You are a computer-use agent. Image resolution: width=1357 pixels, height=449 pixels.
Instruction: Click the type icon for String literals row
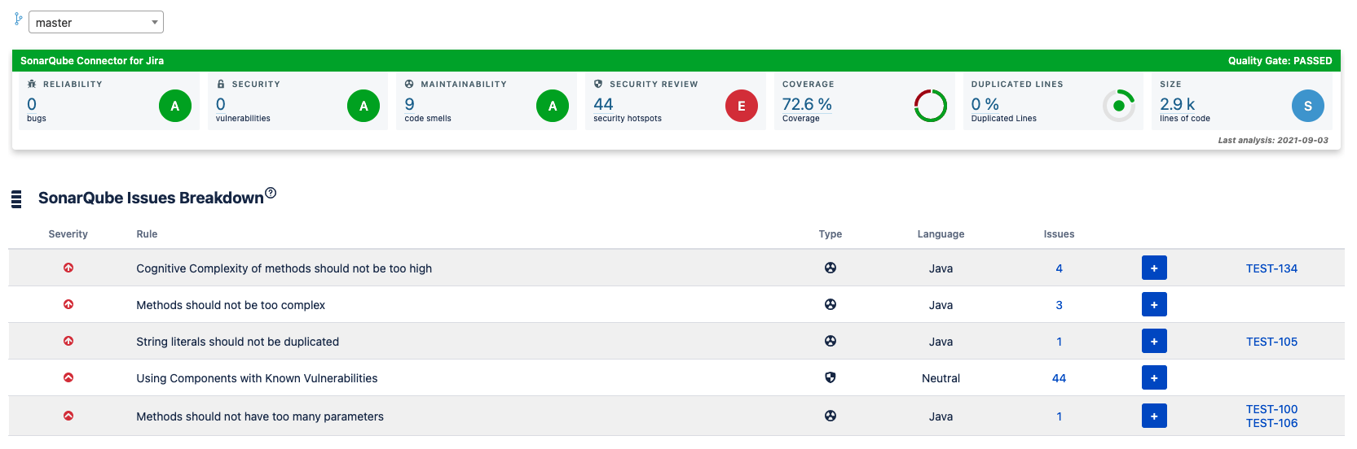(831, 341)
